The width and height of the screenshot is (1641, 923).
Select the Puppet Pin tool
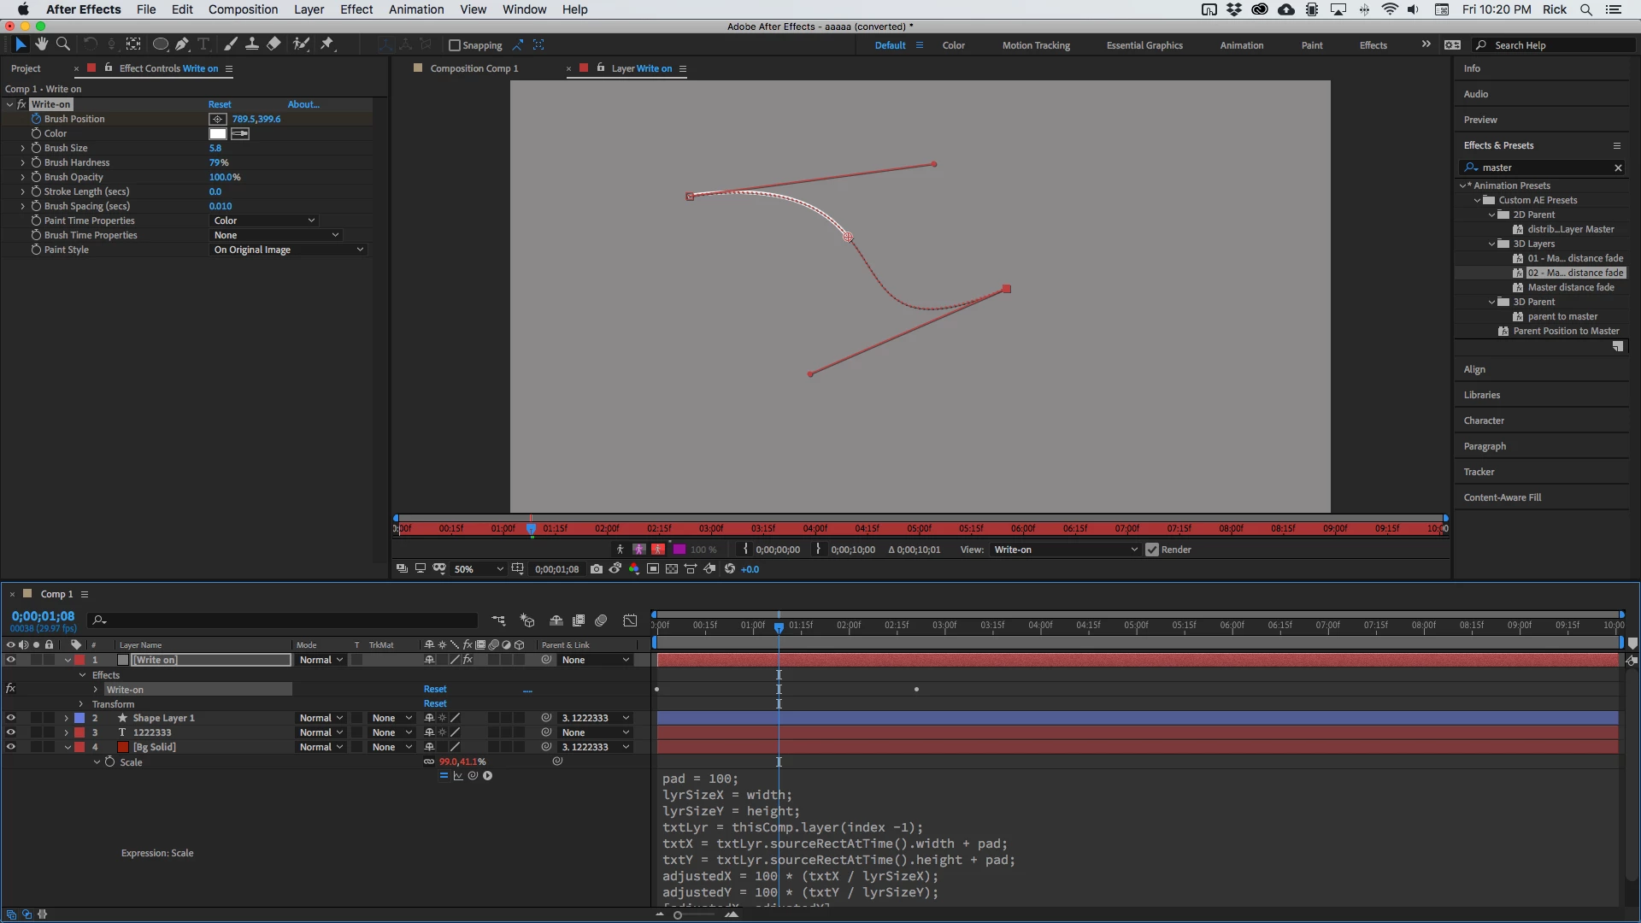coord(327,44)
